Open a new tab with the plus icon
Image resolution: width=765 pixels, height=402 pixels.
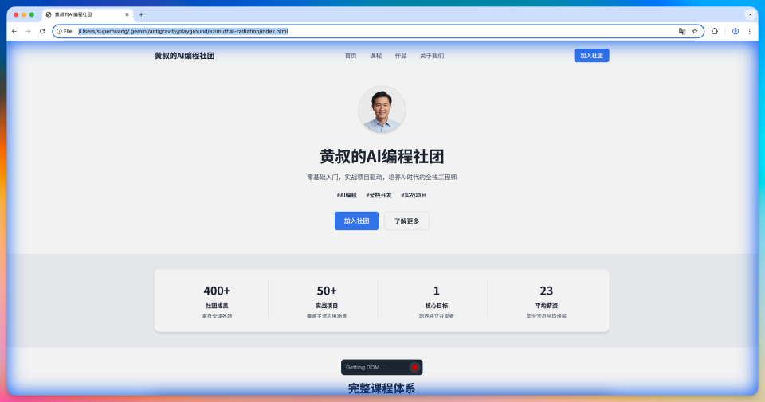141,14
